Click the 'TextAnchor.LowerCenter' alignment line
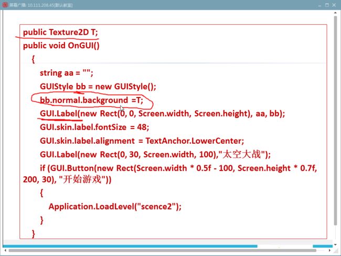Screen dimensions: 341x256 click(x=142, y=141)
